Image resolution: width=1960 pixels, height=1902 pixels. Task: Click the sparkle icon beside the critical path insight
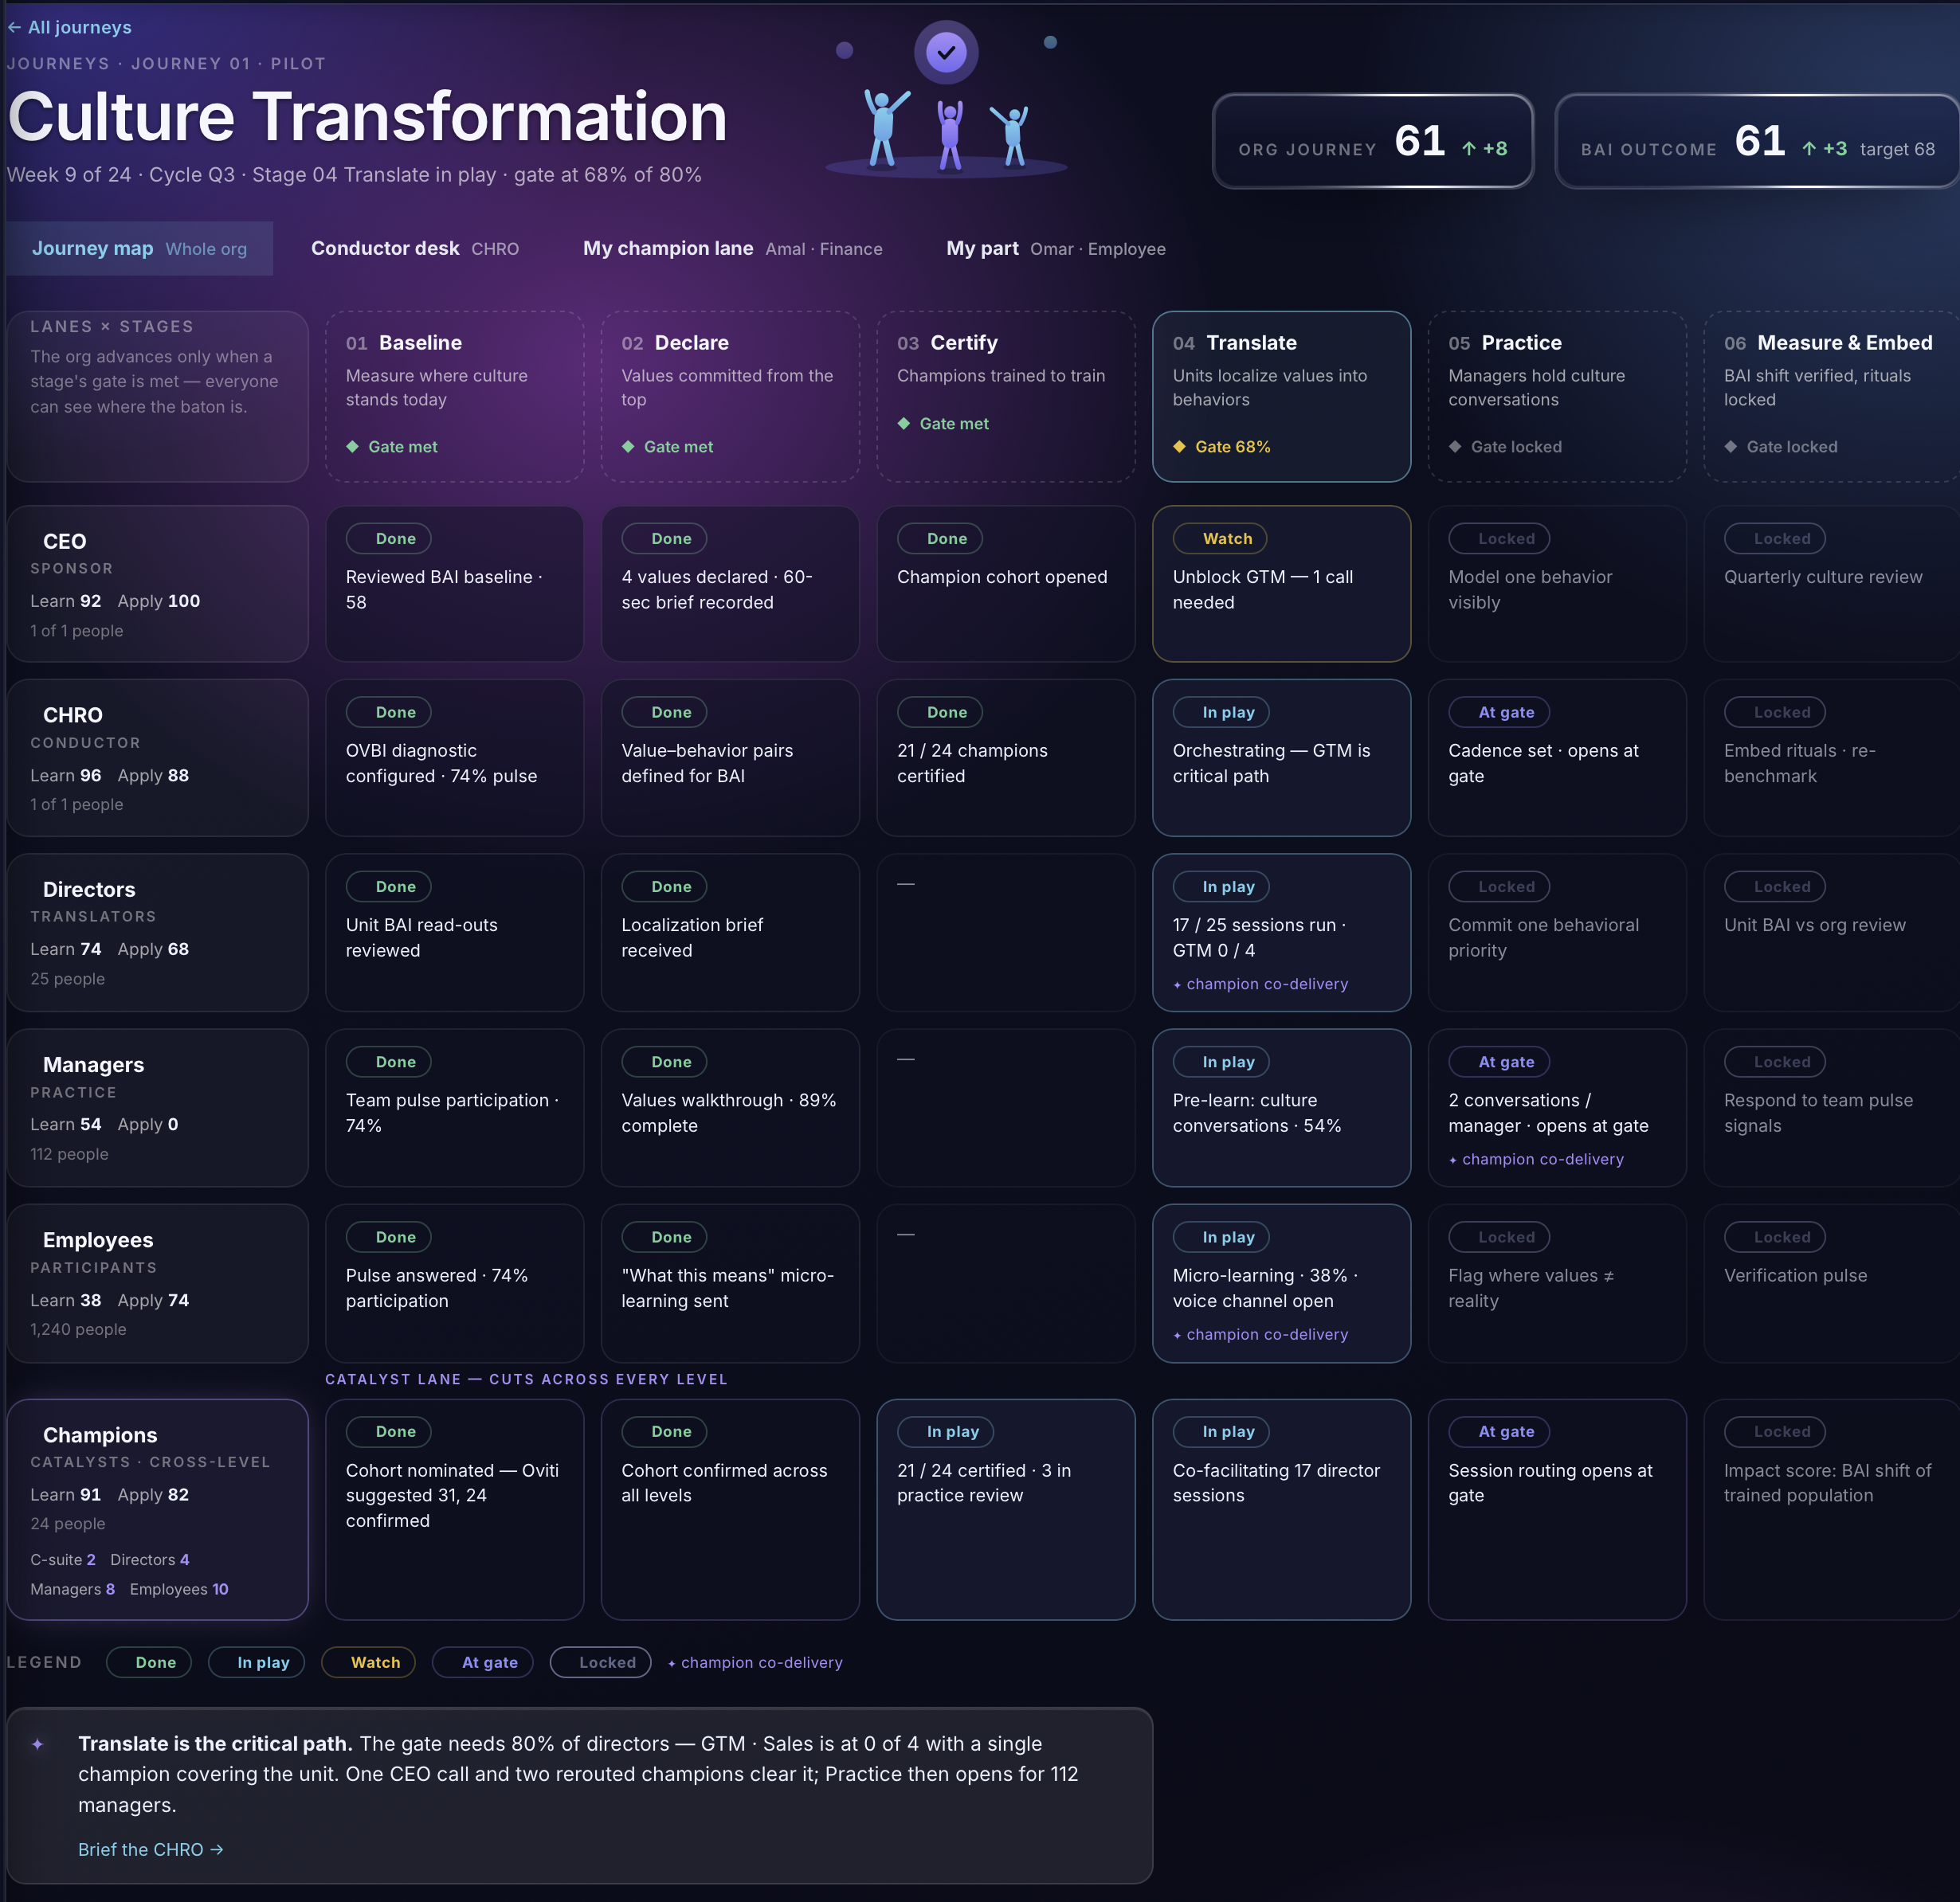[x=38, y=1744]
